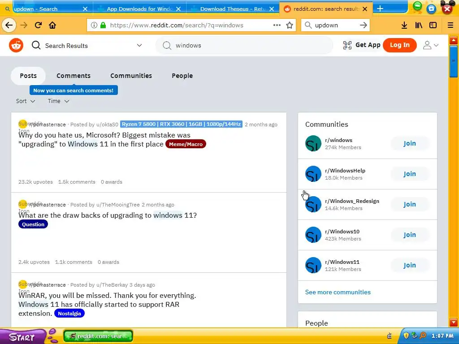The image size is (459, 344).
Task: Open the browser hamburger menu
Action: click(450, 25)
